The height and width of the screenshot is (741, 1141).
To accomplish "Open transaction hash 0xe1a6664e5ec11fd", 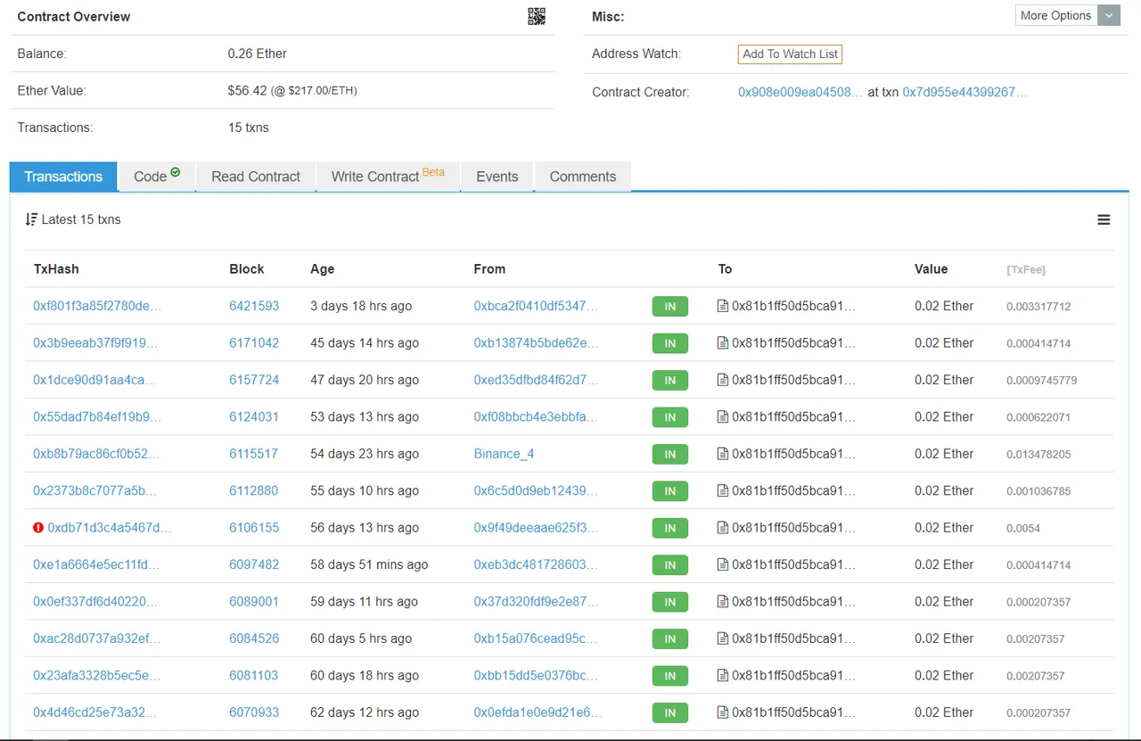I will point(96,565).
